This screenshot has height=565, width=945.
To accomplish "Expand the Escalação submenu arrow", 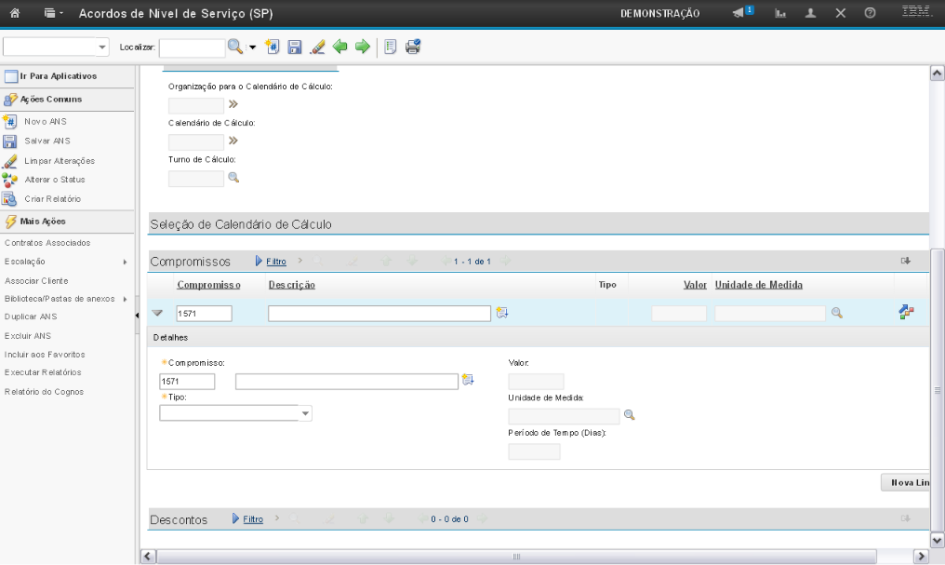I will click(125, 262).
